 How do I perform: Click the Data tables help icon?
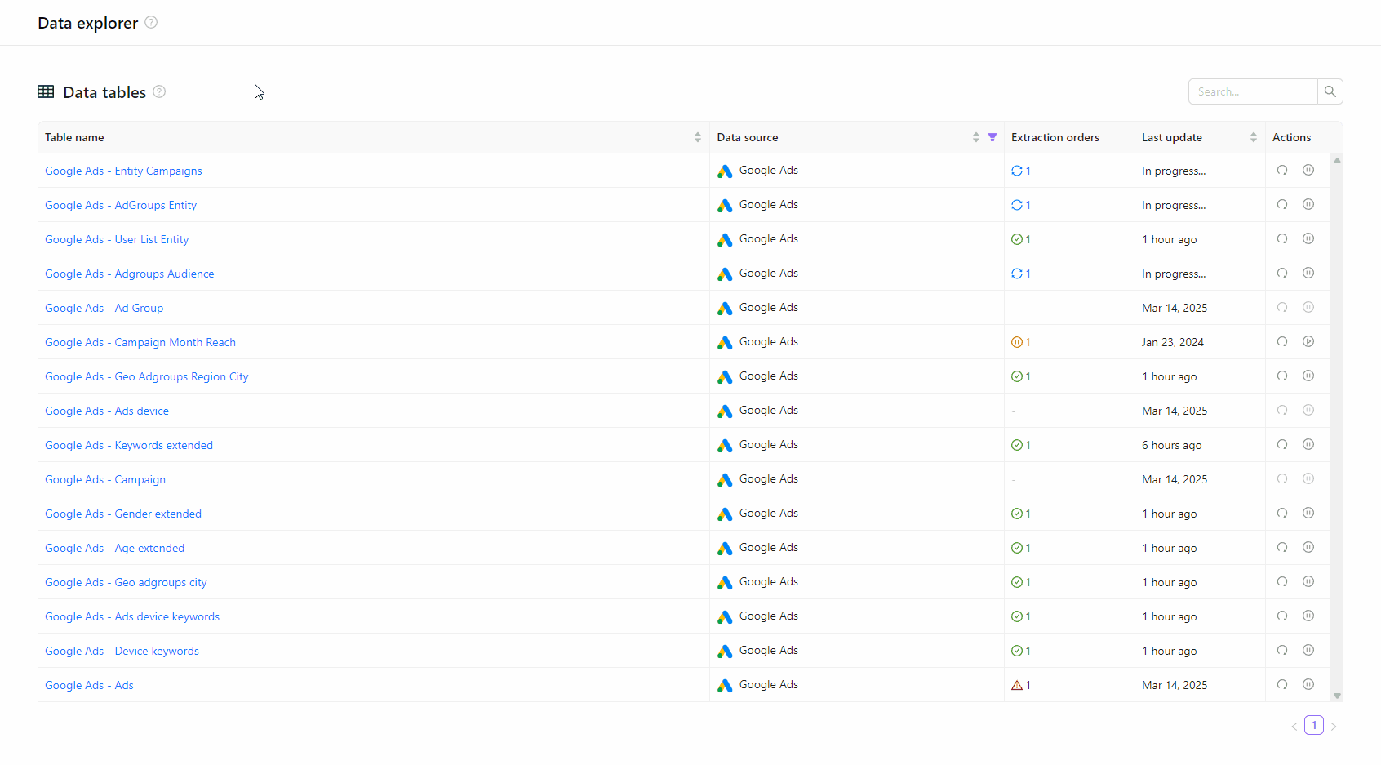tap(159, 91)
